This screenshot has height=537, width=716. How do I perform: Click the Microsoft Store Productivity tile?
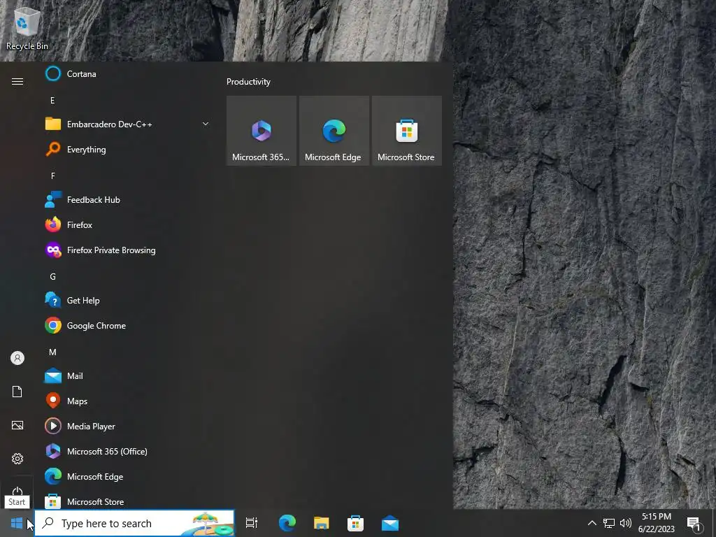click(407, 131)
